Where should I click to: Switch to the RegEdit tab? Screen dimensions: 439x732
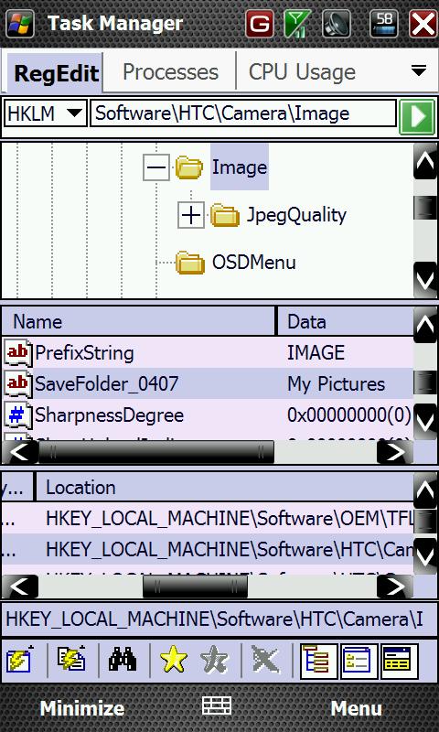(55, 73)
